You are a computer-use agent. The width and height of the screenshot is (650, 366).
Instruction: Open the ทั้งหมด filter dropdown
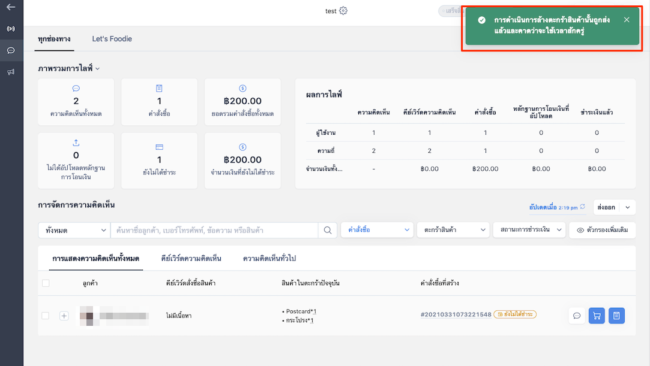74,231
